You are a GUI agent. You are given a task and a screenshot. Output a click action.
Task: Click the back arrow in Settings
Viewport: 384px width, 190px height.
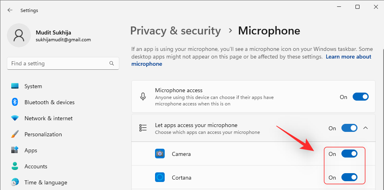pyautogui.click(x=10, y=10)
